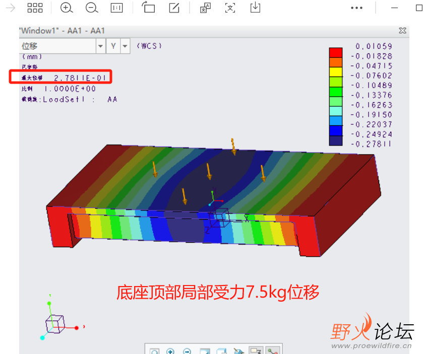The image size is (424, 354).
Task: Click legend value 0.01059
Action: 374,46
